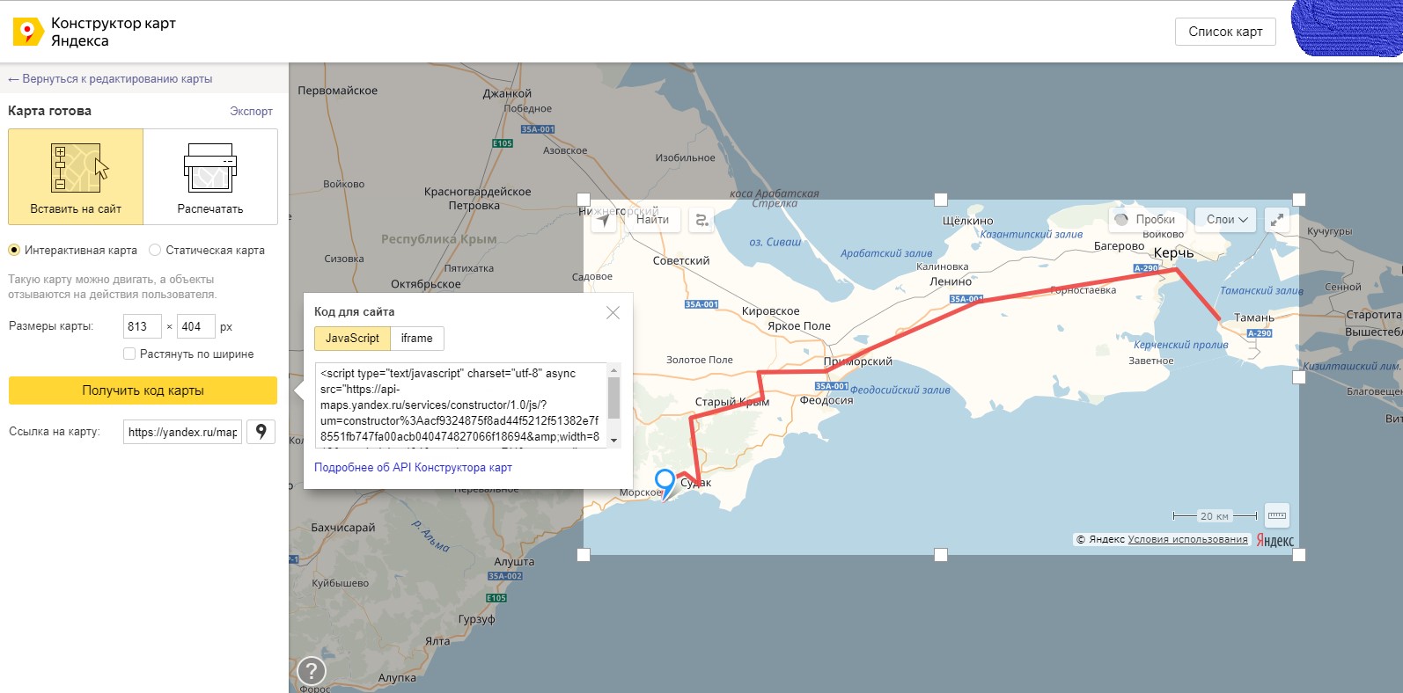Expand the Слои layers dropdown
1403x693 pixels.
1226,220
